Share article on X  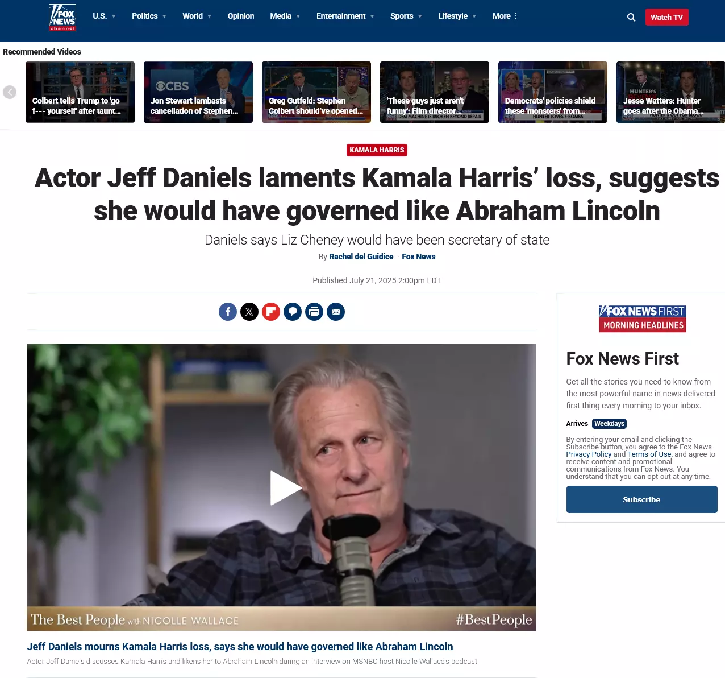(249, 312)
